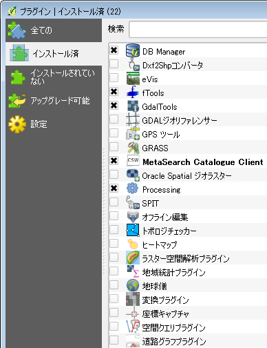Click the 地球儀 globe icon
Screen dimensions: 267x348
click(133, 285)
